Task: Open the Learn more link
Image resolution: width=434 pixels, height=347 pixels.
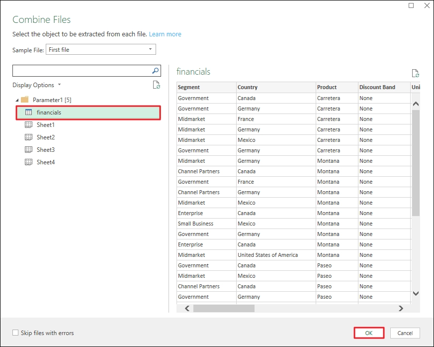Action: 165,34
